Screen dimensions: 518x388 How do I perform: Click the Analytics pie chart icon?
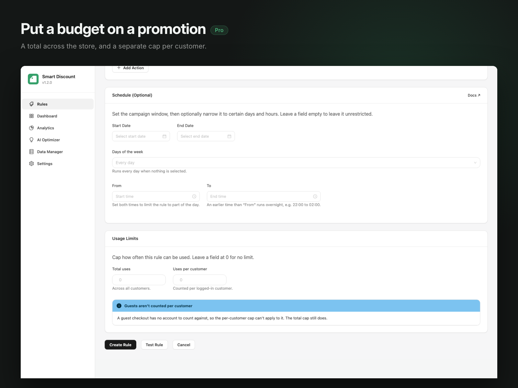click(x=31, y=128)
